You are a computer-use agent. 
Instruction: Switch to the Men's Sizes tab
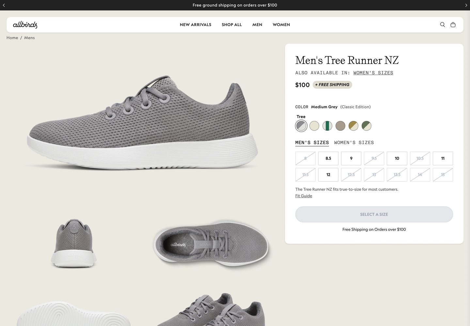coord(312,143)
